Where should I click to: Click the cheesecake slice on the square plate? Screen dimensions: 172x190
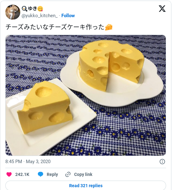(45, 107)
